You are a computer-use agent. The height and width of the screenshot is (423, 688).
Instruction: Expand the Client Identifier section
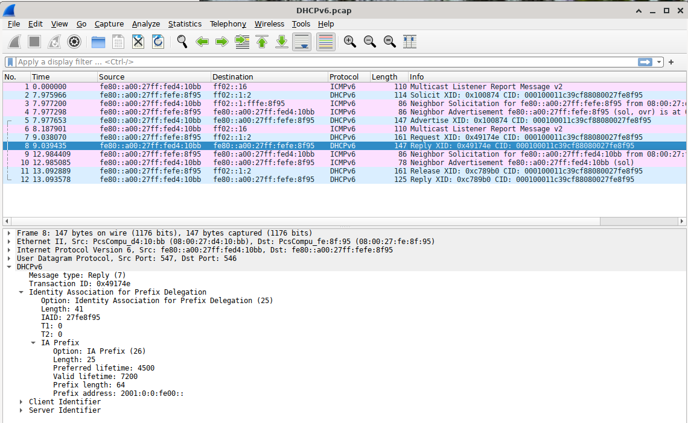pos(21,401)
